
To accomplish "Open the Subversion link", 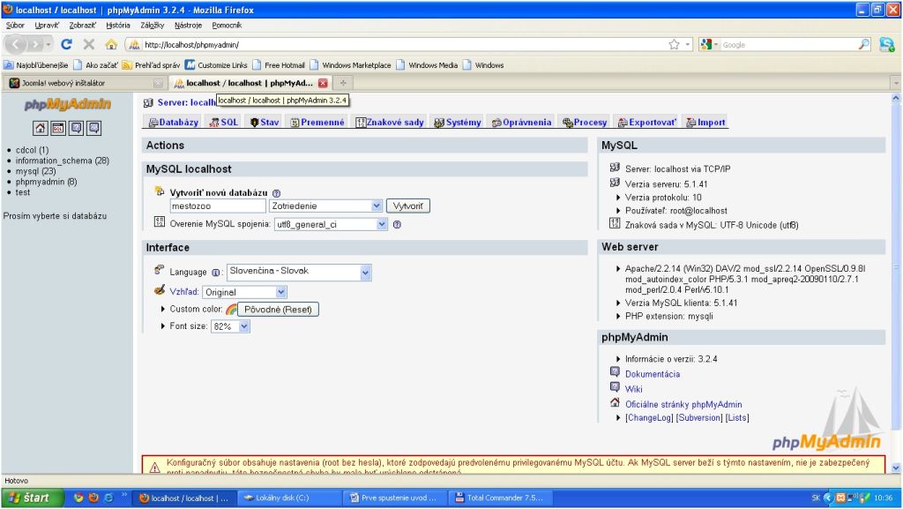I will (x=699, y=418).
